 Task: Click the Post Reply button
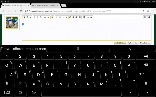click(120, 43)
